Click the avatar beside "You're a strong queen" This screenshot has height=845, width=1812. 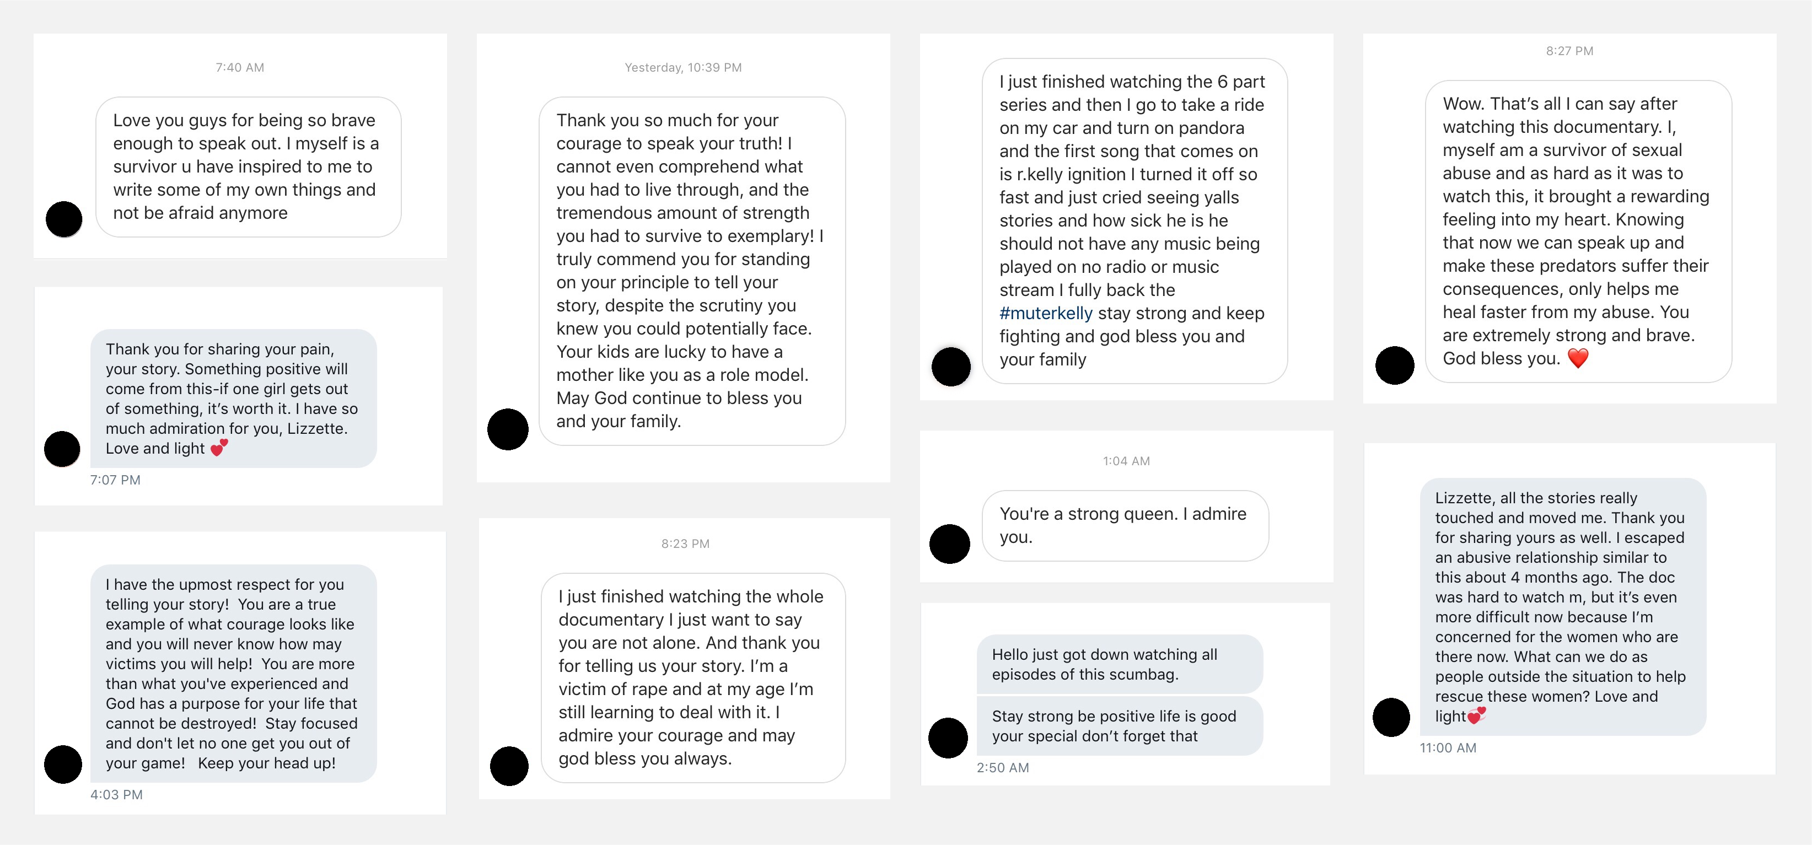coord(950,543)
